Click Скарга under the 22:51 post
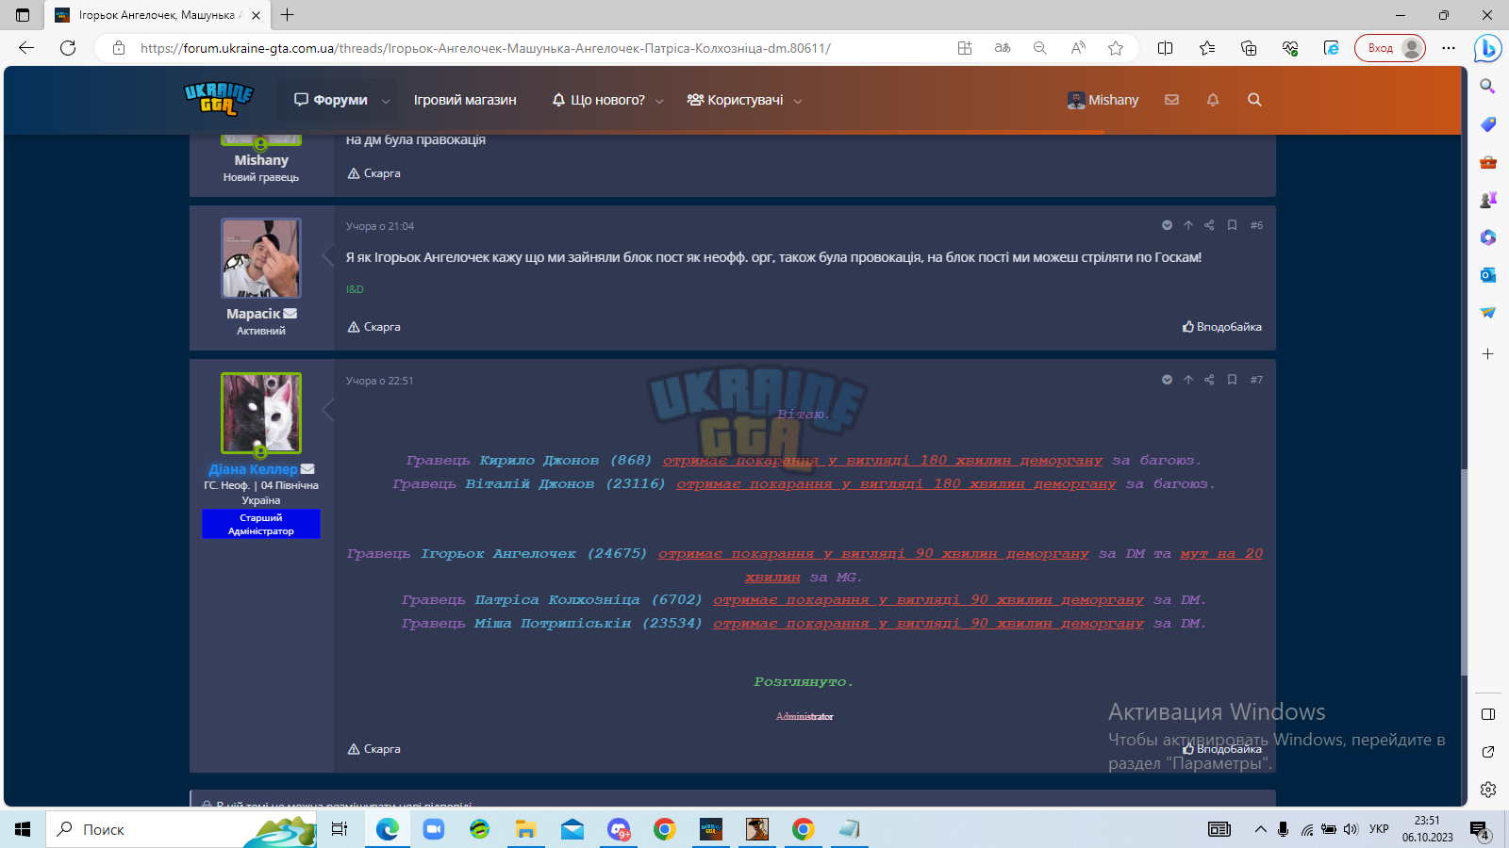Viewport: 1509px width, 848px height. 373,749
